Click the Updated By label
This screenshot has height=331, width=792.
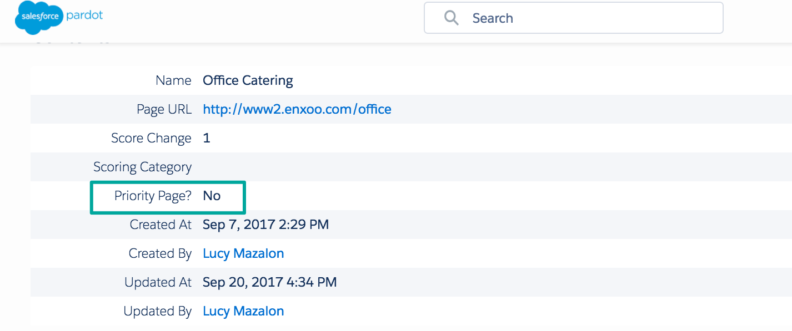[x=158, y=311]
